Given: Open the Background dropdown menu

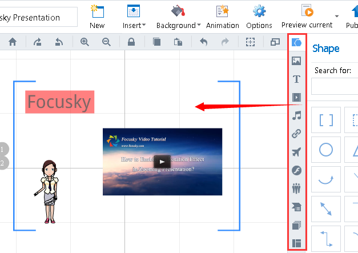Looking at the screenshot, I should tap(178, 17).
